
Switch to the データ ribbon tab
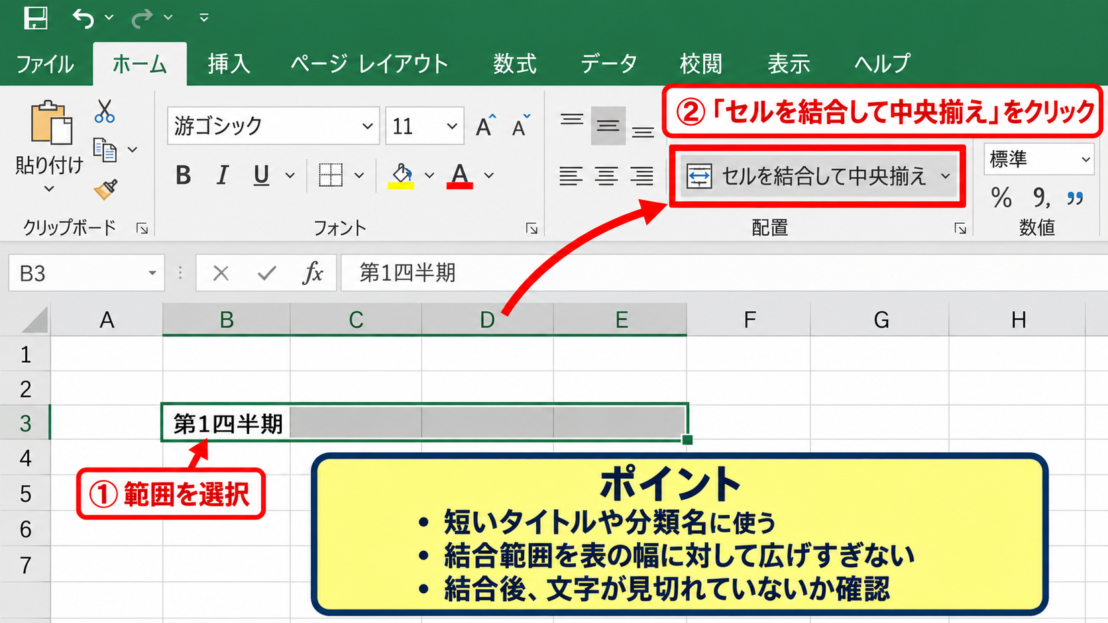click(608, 64)
